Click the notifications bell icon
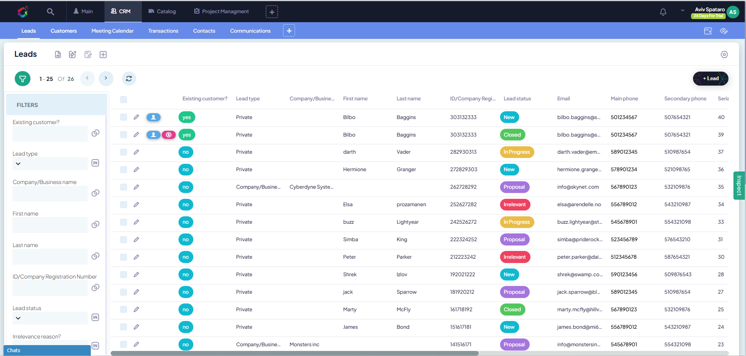The image size is (746, 356). point(663,12)
